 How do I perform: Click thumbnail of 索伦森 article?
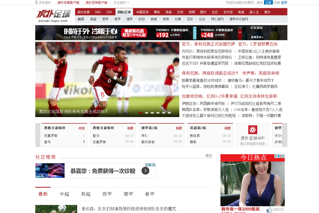pos(56,209)
